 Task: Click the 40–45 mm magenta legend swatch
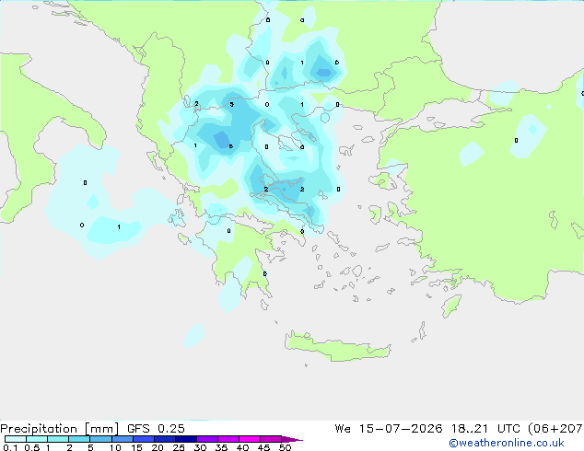click(x=250, y=439)
